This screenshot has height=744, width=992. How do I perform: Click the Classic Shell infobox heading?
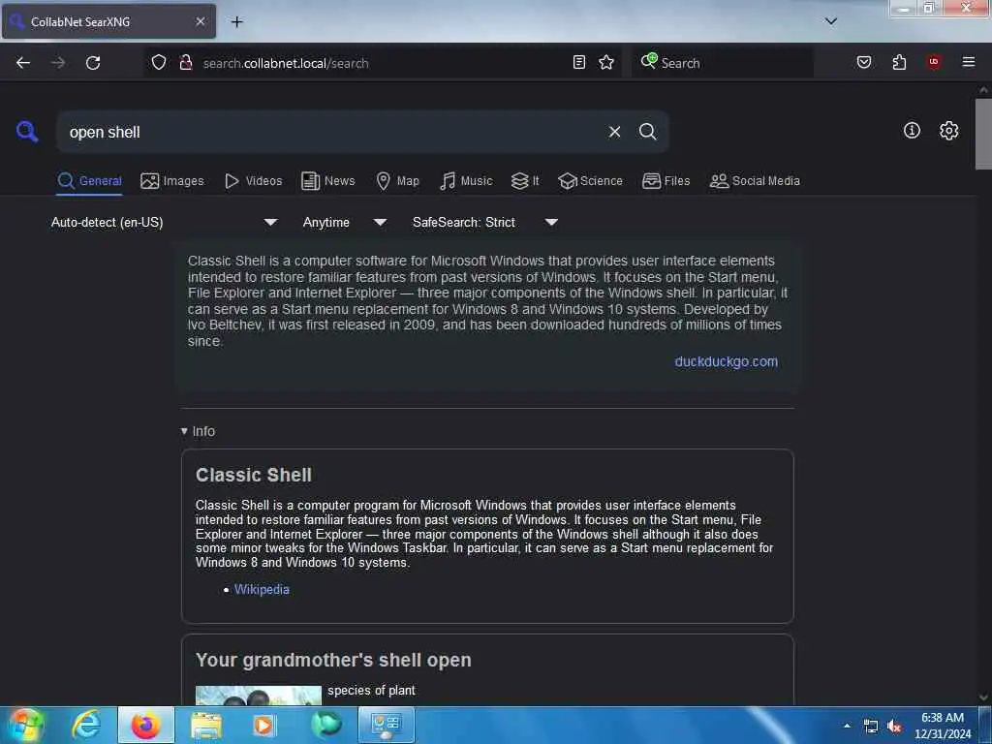[x=253, y=475]
